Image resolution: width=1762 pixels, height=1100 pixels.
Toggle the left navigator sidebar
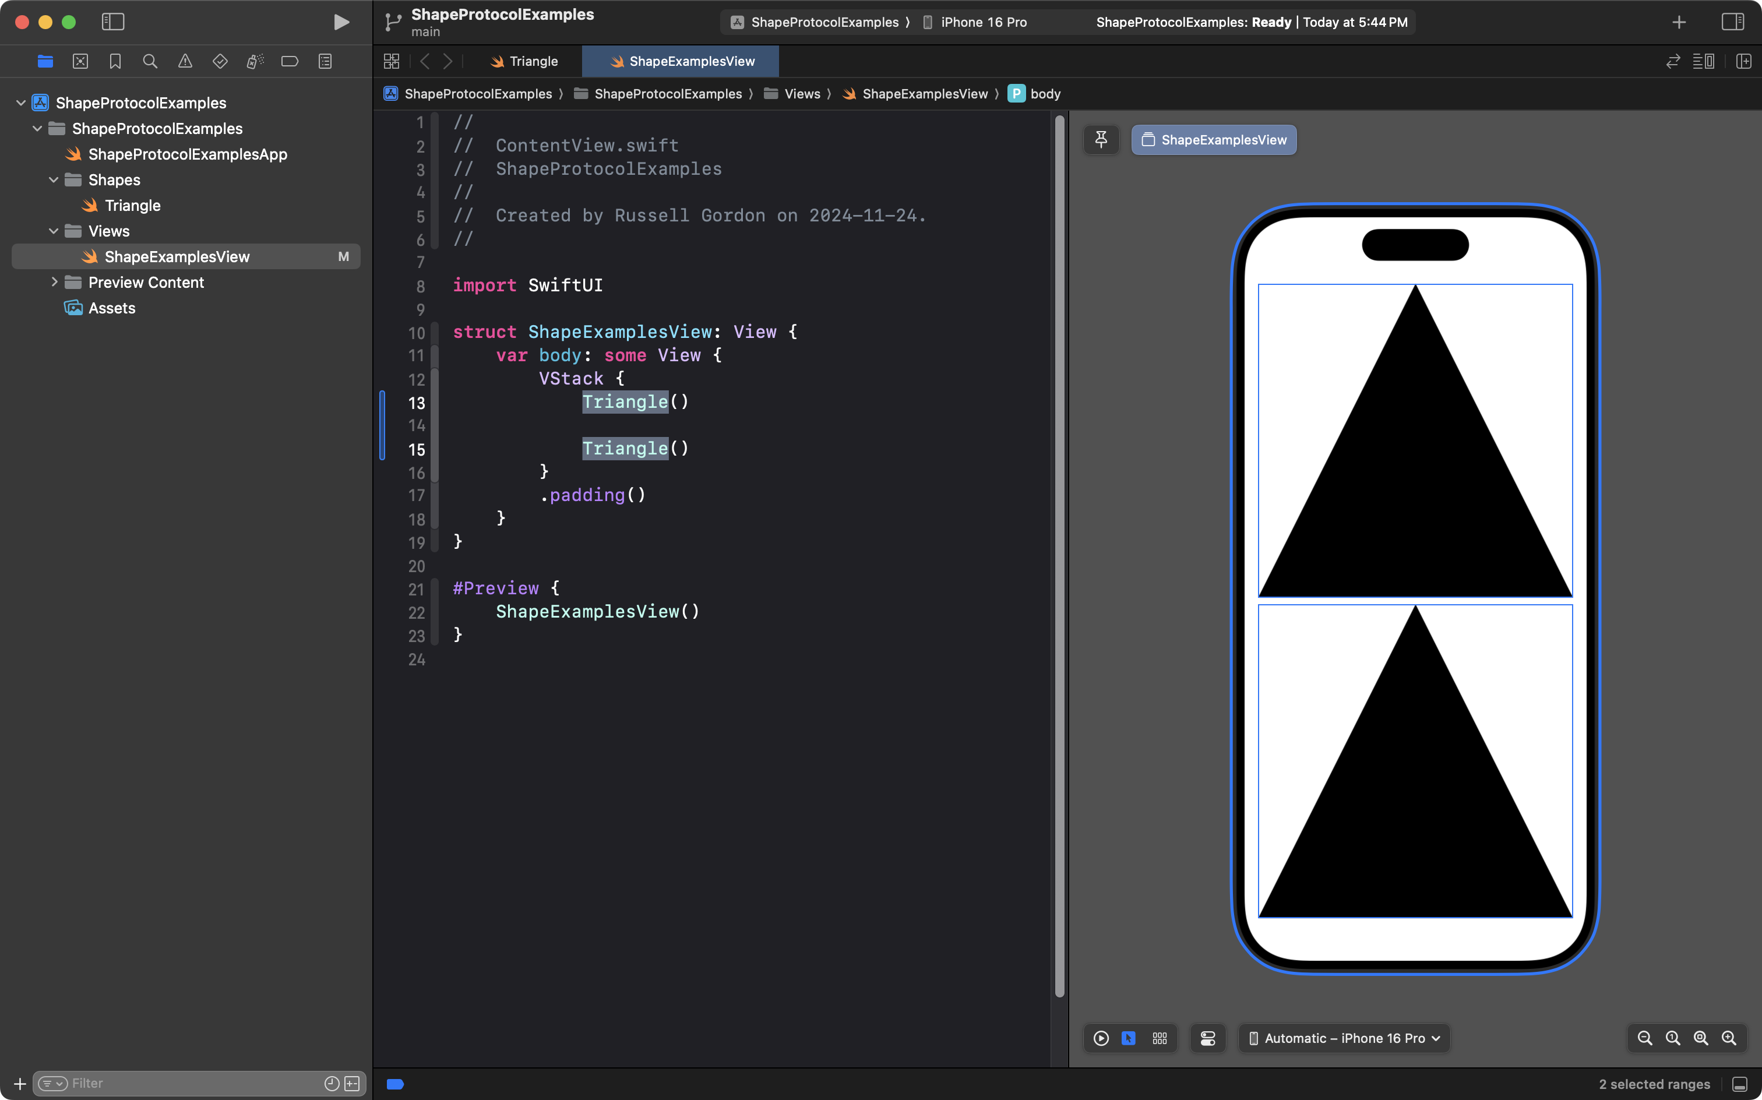[x=113, y=23]
